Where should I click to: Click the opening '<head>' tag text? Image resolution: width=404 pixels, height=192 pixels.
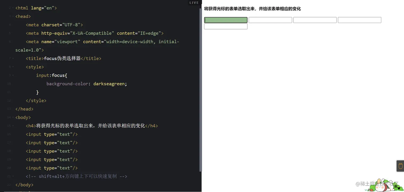(23, 16)
